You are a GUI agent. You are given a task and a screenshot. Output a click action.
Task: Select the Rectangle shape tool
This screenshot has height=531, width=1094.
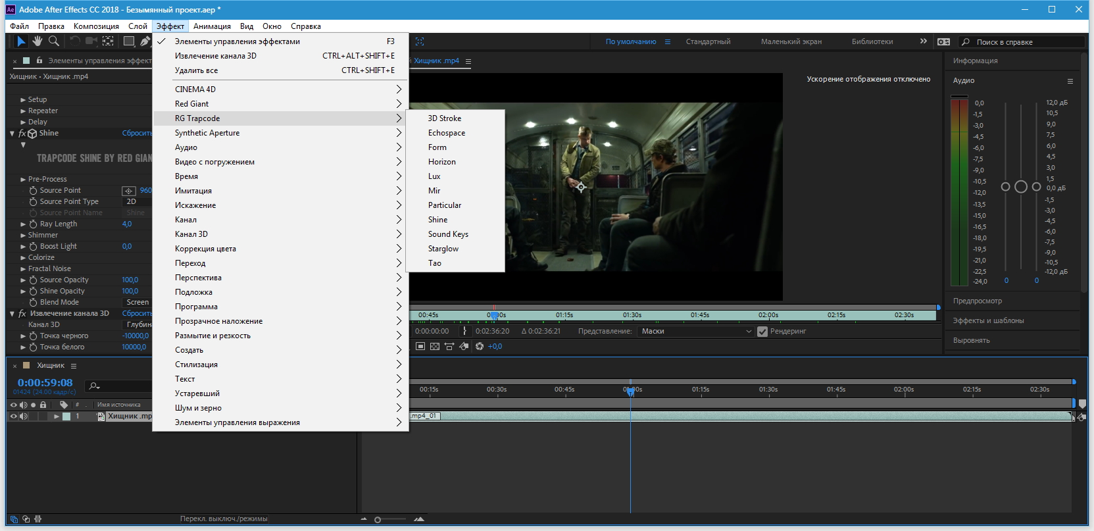pos(129,41)
